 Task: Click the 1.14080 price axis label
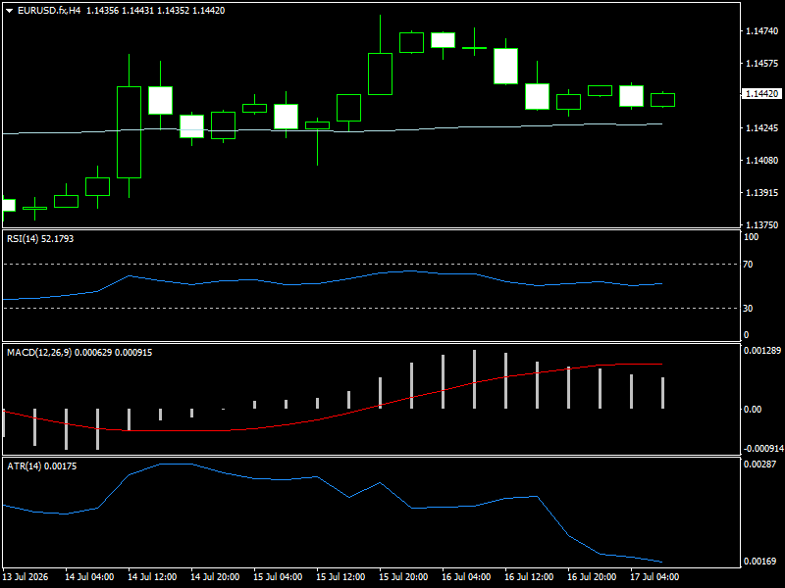762,161
